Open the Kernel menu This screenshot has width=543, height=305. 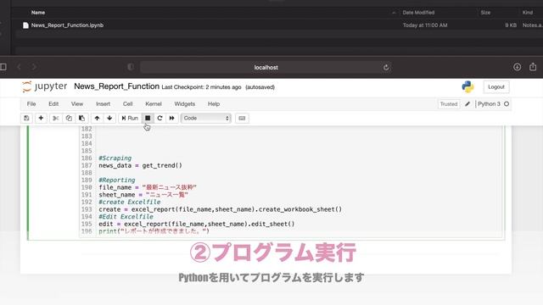[154, 104]
